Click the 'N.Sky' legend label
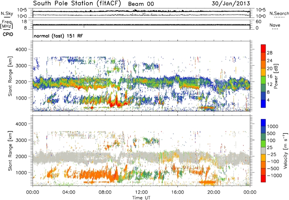The width and height of the screenshot is (289, 200). click(7, 13)
